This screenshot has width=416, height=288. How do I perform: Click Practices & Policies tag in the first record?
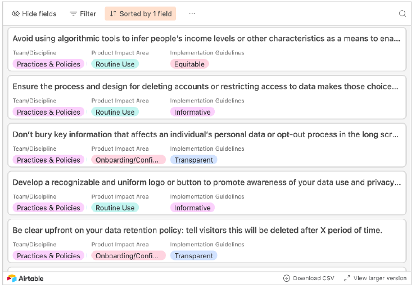coord(48,64)
